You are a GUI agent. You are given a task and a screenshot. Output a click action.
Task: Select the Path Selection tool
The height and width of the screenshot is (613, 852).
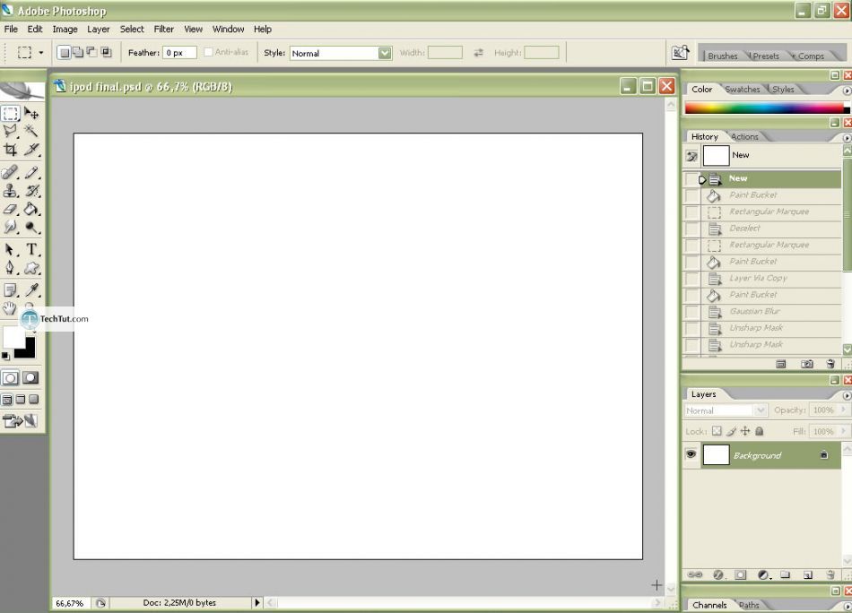(x=11, y=250)
